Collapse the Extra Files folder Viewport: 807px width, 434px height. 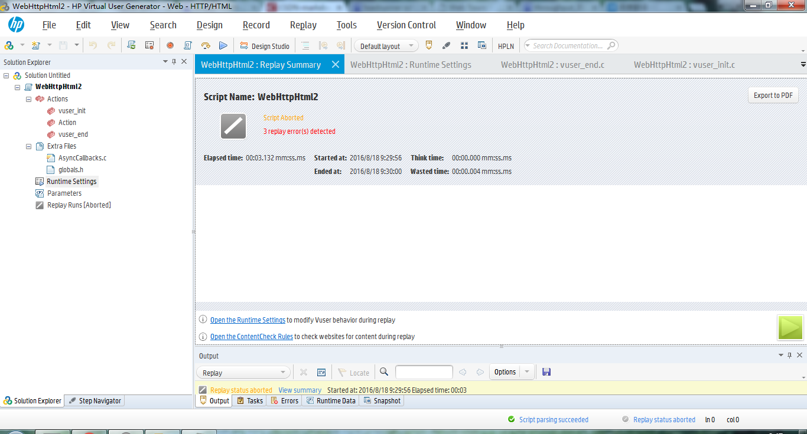(29, 146)
